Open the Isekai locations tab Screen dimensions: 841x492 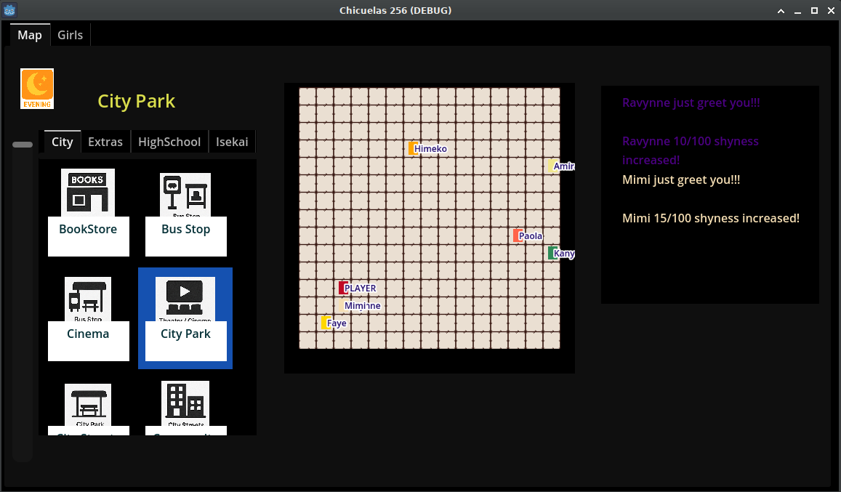click(232, 142)
